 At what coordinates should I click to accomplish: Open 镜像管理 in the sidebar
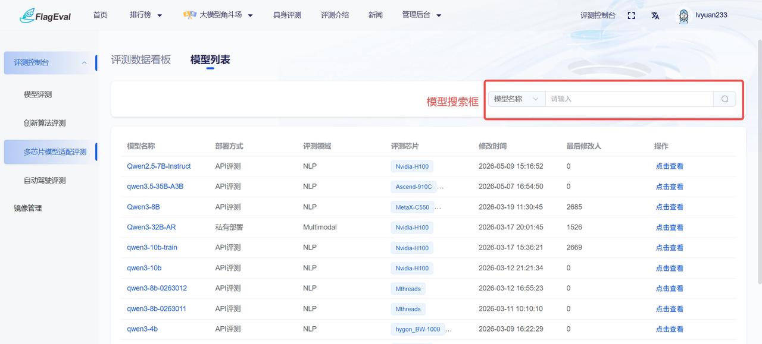(x=28, y=208)
